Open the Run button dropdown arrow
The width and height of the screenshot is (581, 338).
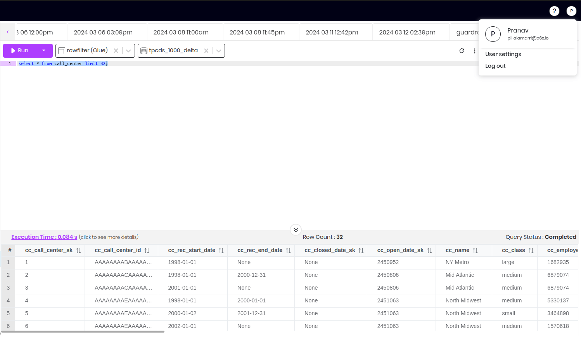click(44, 50)
